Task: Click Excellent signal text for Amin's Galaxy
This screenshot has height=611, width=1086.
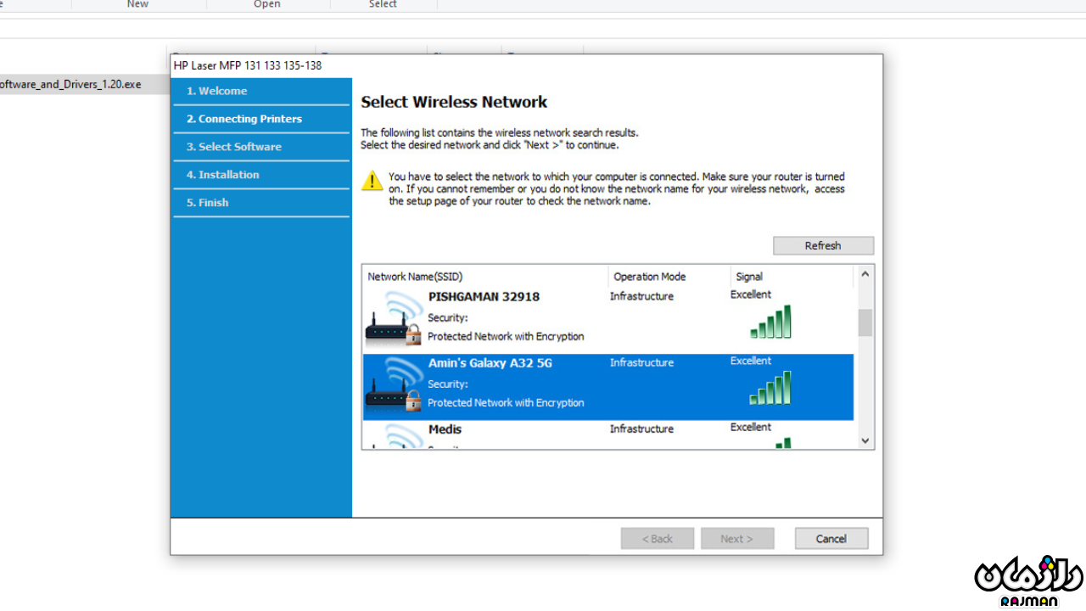Action: (x=751, y=361)
